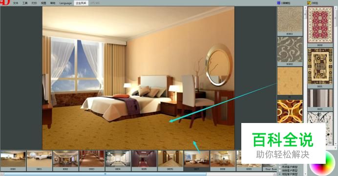338x176 pixels.
Task: Open the 帮助 menu
Action: click(x=53, y=3)
